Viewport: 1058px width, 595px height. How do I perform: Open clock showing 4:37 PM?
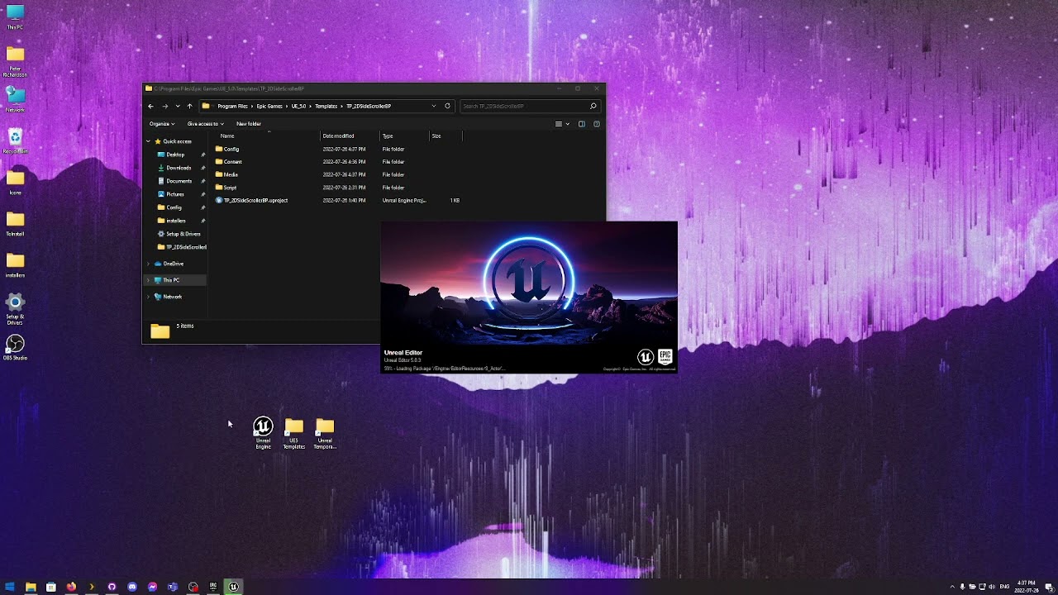coord(1026,587)
